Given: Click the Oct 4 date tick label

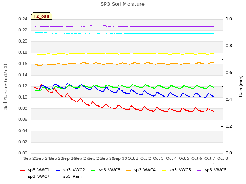Looking at the screenshot, I should [171, 158].
